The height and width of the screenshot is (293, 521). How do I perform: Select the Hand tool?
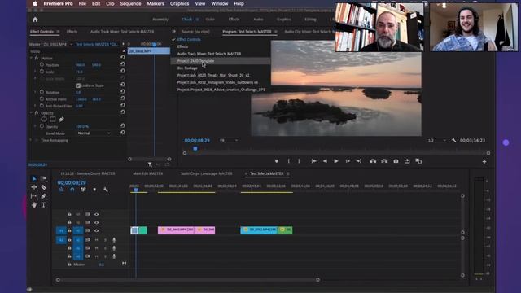coord(34,205)
